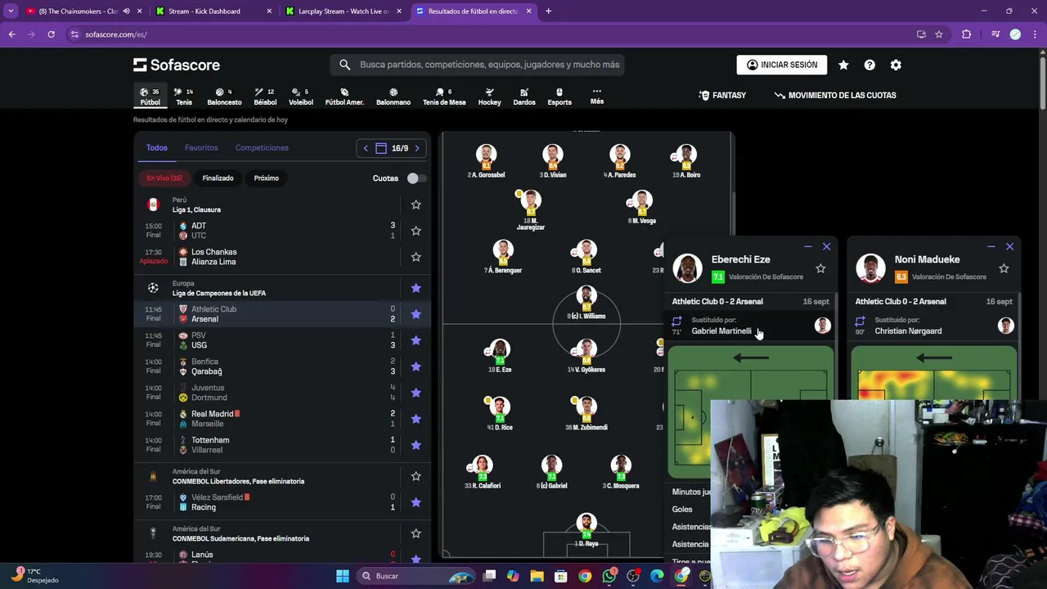Open MOVIMIENTO DE LAS CUOTAS link

point(835,95)
